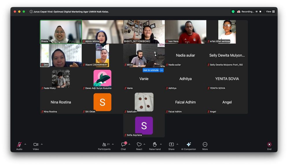Click the meeting info icon beside title
This screenshot has height=166, width=288.
(31, 12)
